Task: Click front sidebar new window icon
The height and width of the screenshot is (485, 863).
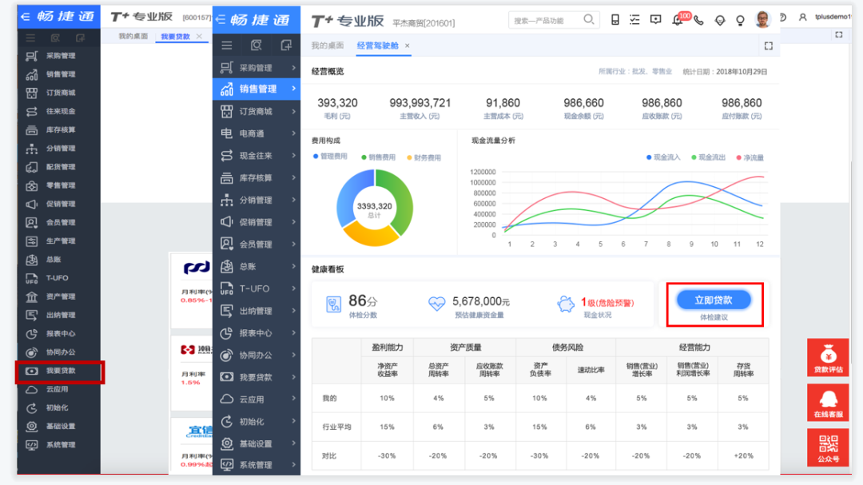Action: coord(285,45)
